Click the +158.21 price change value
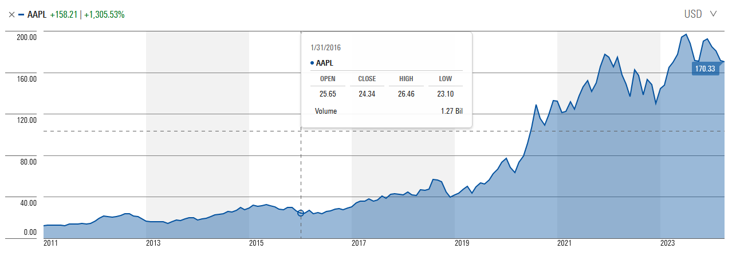740x256 pixels. pos(64,14)
